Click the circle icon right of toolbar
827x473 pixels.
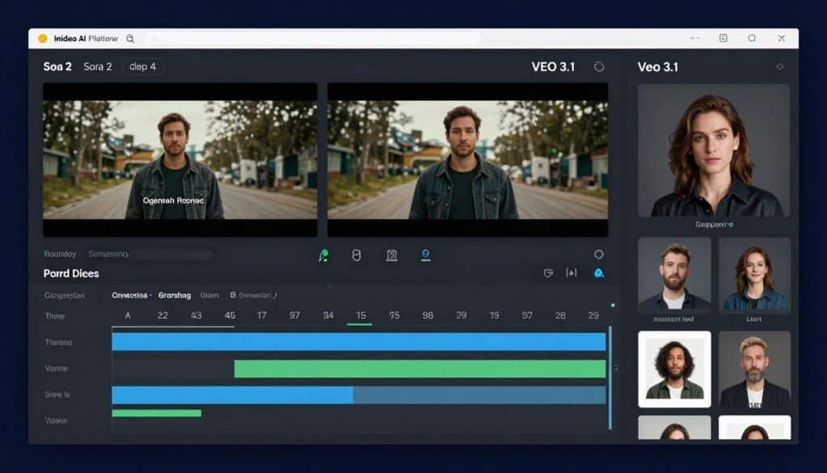[598, 255]
